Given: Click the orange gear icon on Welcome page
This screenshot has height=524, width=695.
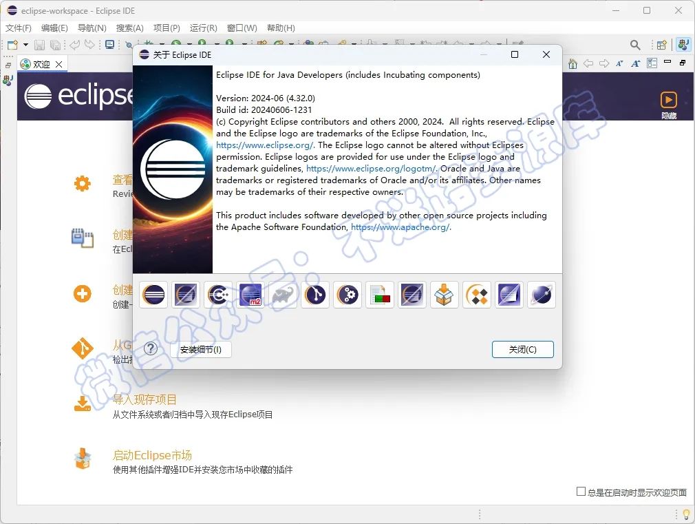Looking at the screenshot, I should [x=83, y=183].
